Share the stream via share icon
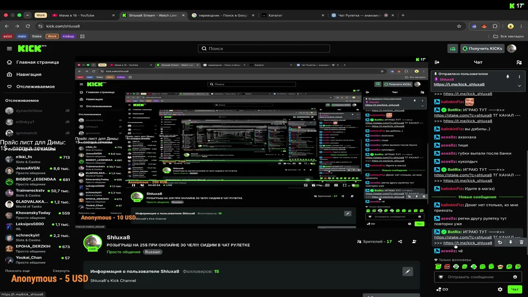Image resolution: width=528 pixels, height=297 pixels. pos(400,242)
